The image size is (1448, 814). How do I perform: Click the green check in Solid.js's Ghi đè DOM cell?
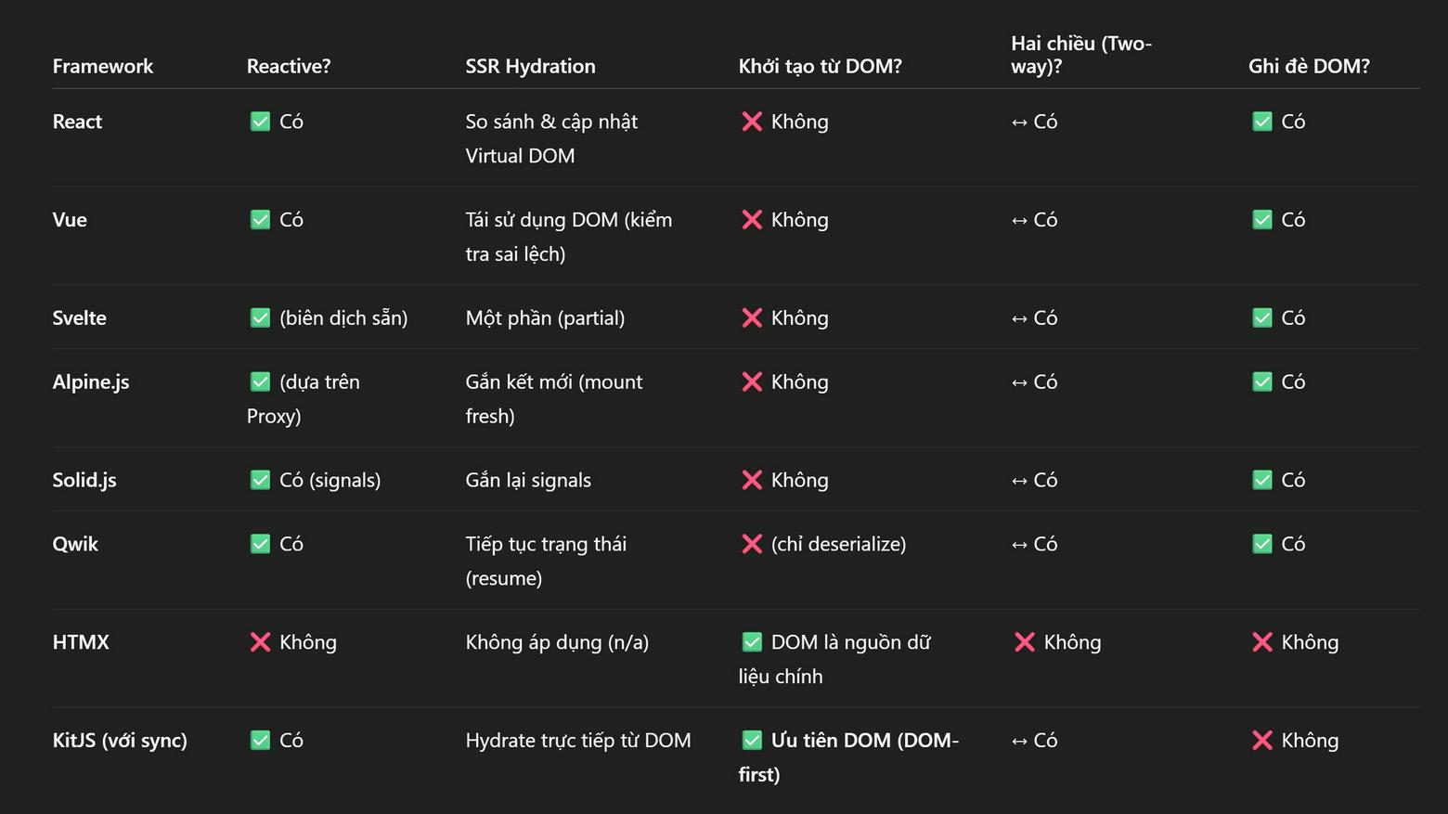pyautogui.click(x=1262, y=480)
